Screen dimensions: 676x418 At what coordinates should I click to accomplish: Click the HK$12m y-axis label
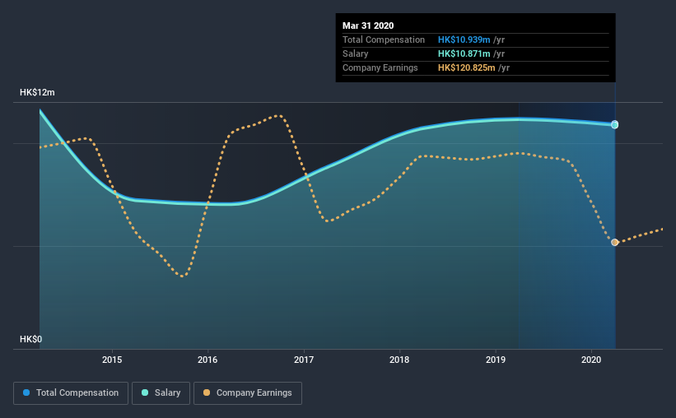click(38, 93)
